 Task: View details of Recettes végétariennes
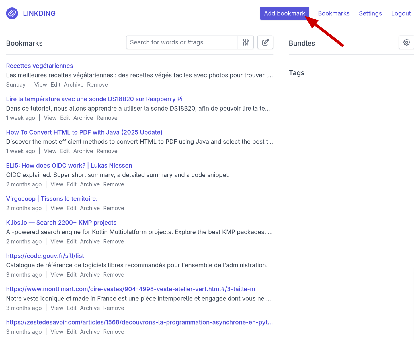41,85
